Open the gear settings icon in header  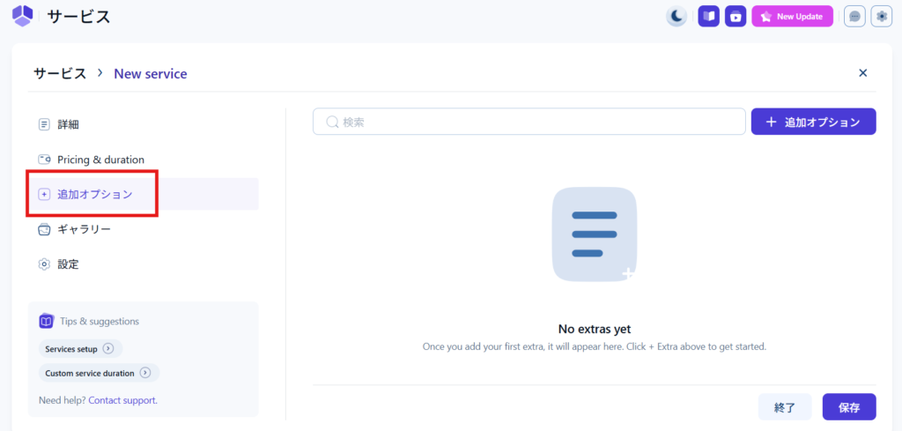click(x=881, y=17)
